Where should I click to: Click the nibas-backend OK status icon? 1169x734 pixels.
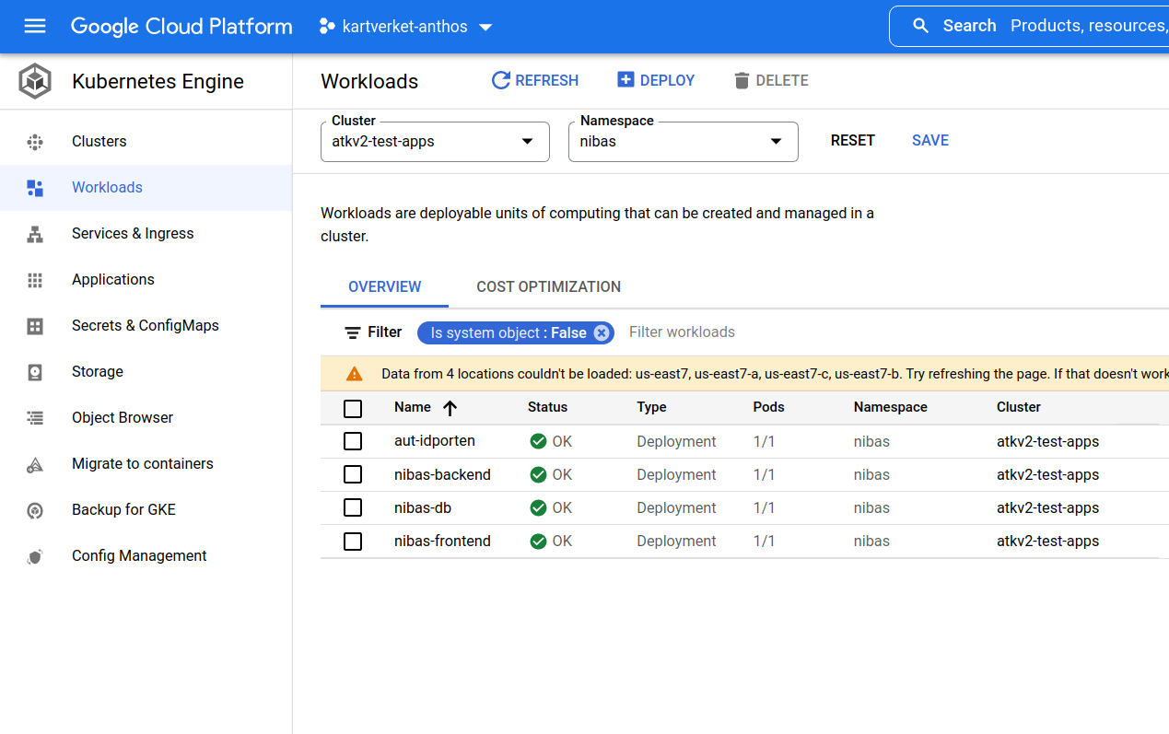click(539, 474)
